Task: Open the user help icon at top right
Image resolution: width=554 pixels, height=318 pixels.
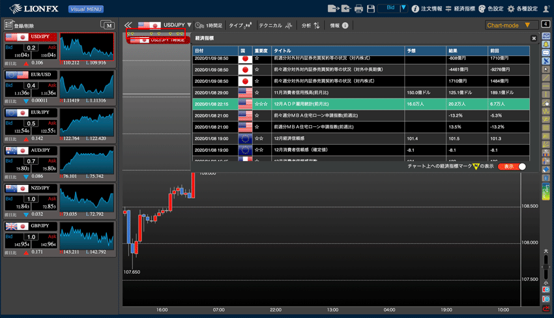Action: click(x=547, y=8)
